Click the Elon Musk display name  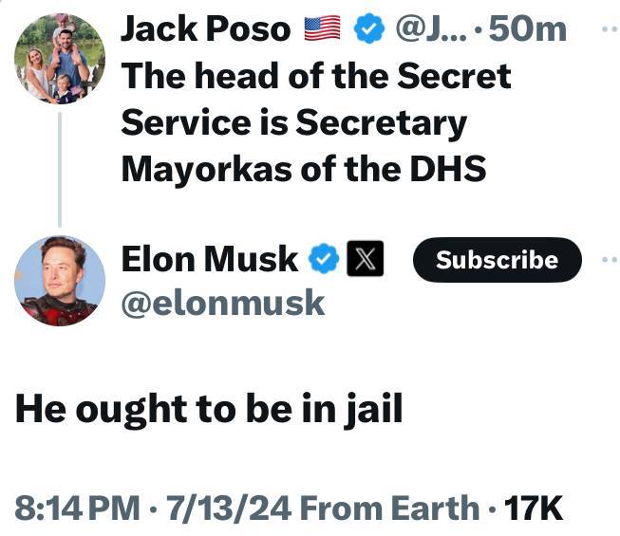[x=209, y=259]
